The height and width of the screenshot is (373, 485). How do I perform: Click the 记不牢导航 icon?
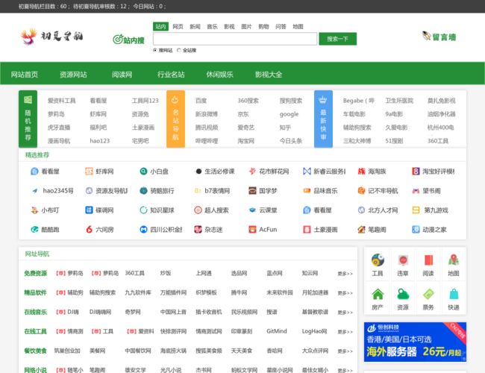point(361,191)
